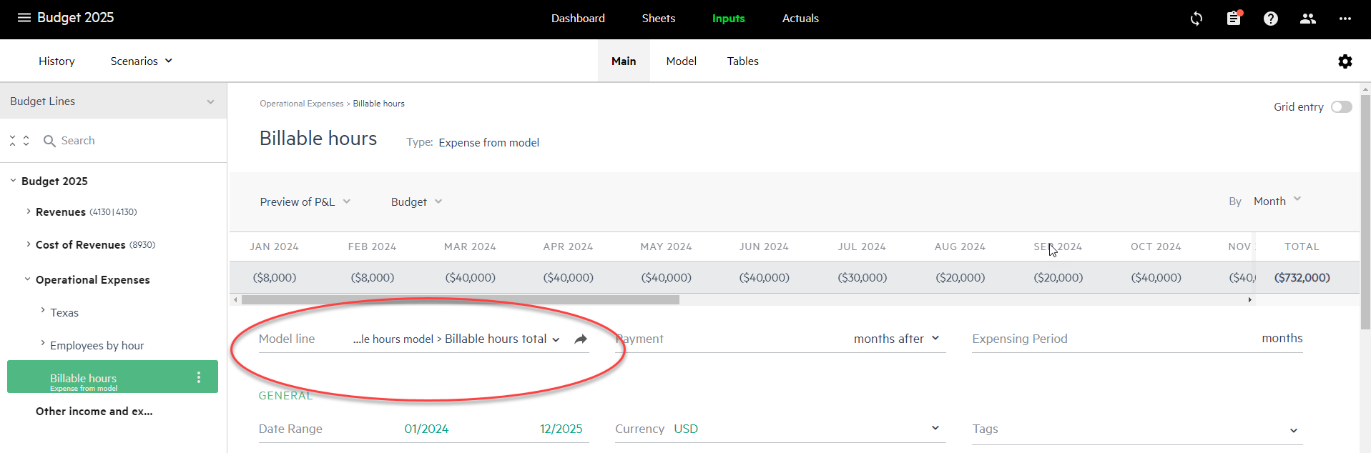Screen dimensions: 1371x453
Task: Click the Expensing Period months field
Action: (x=1137, y=339)
